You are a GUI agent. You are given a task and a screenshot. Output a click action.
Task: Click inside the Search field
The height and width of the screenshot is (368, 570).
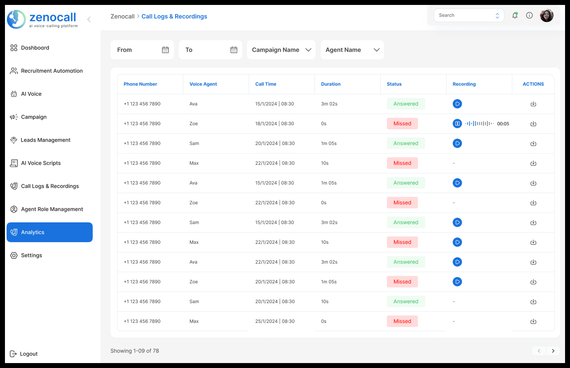[x=465, y=15]
